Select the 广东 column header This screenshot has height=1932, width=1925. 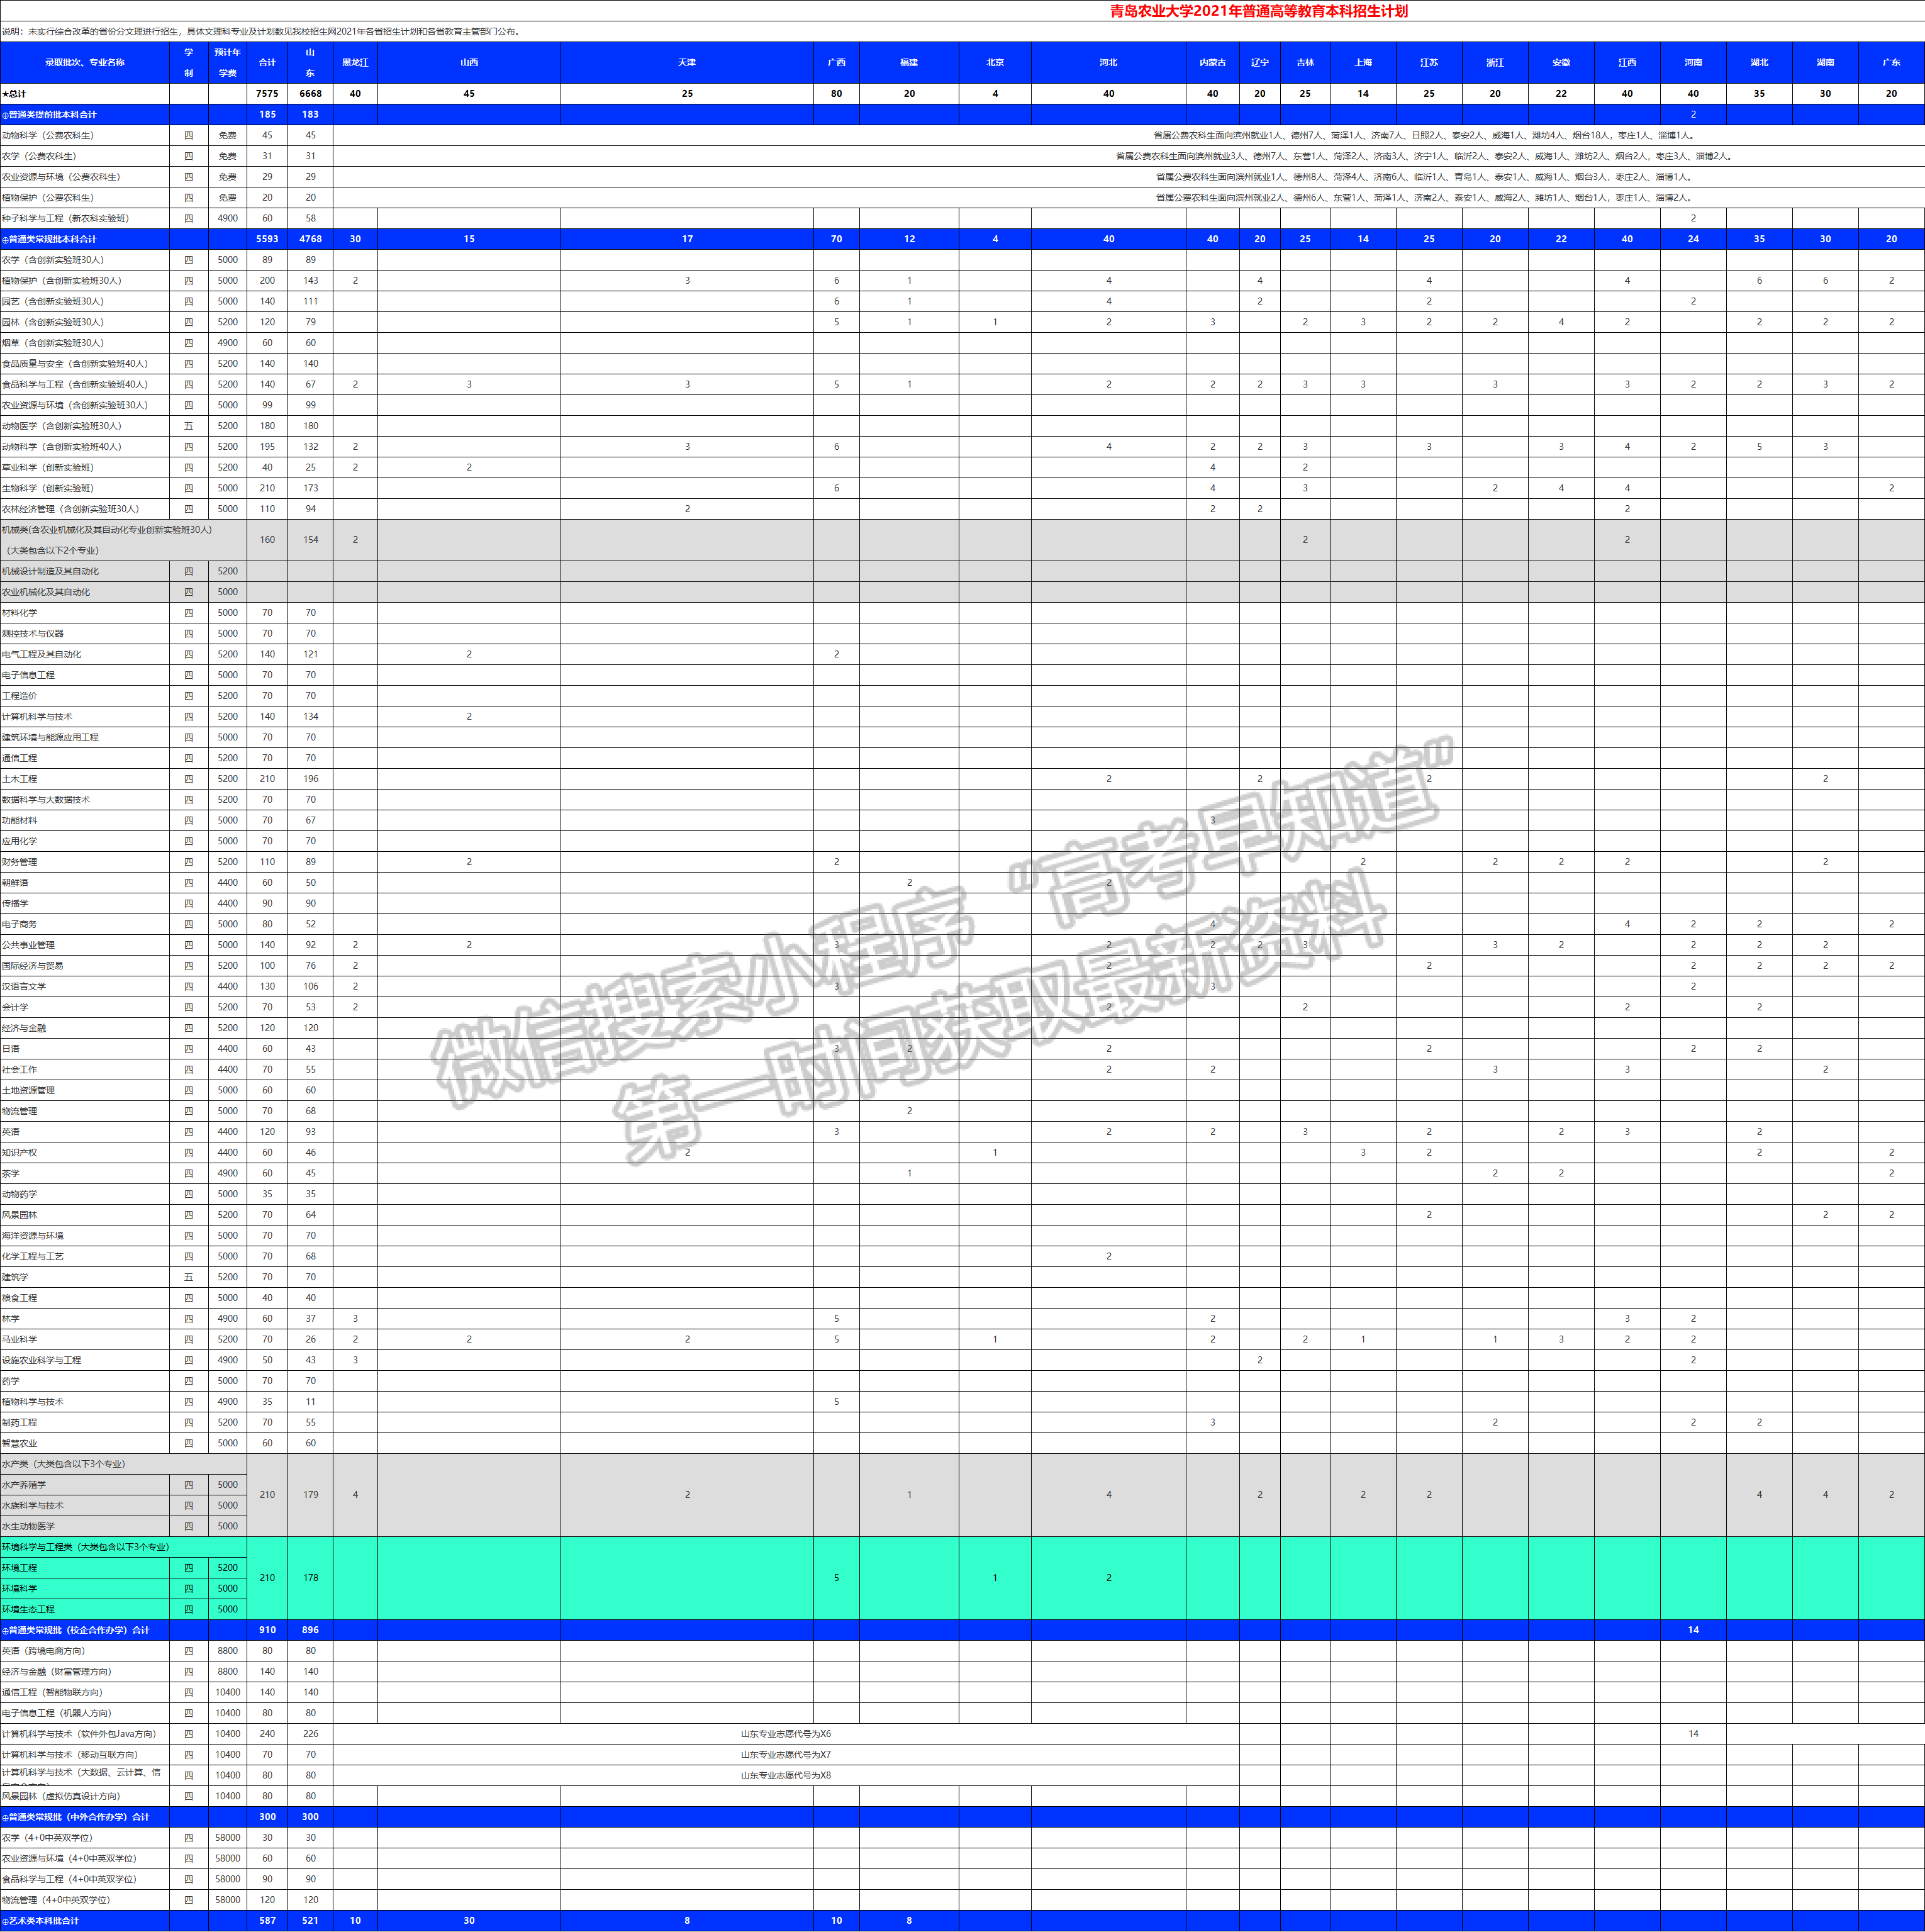(1891, 62)
